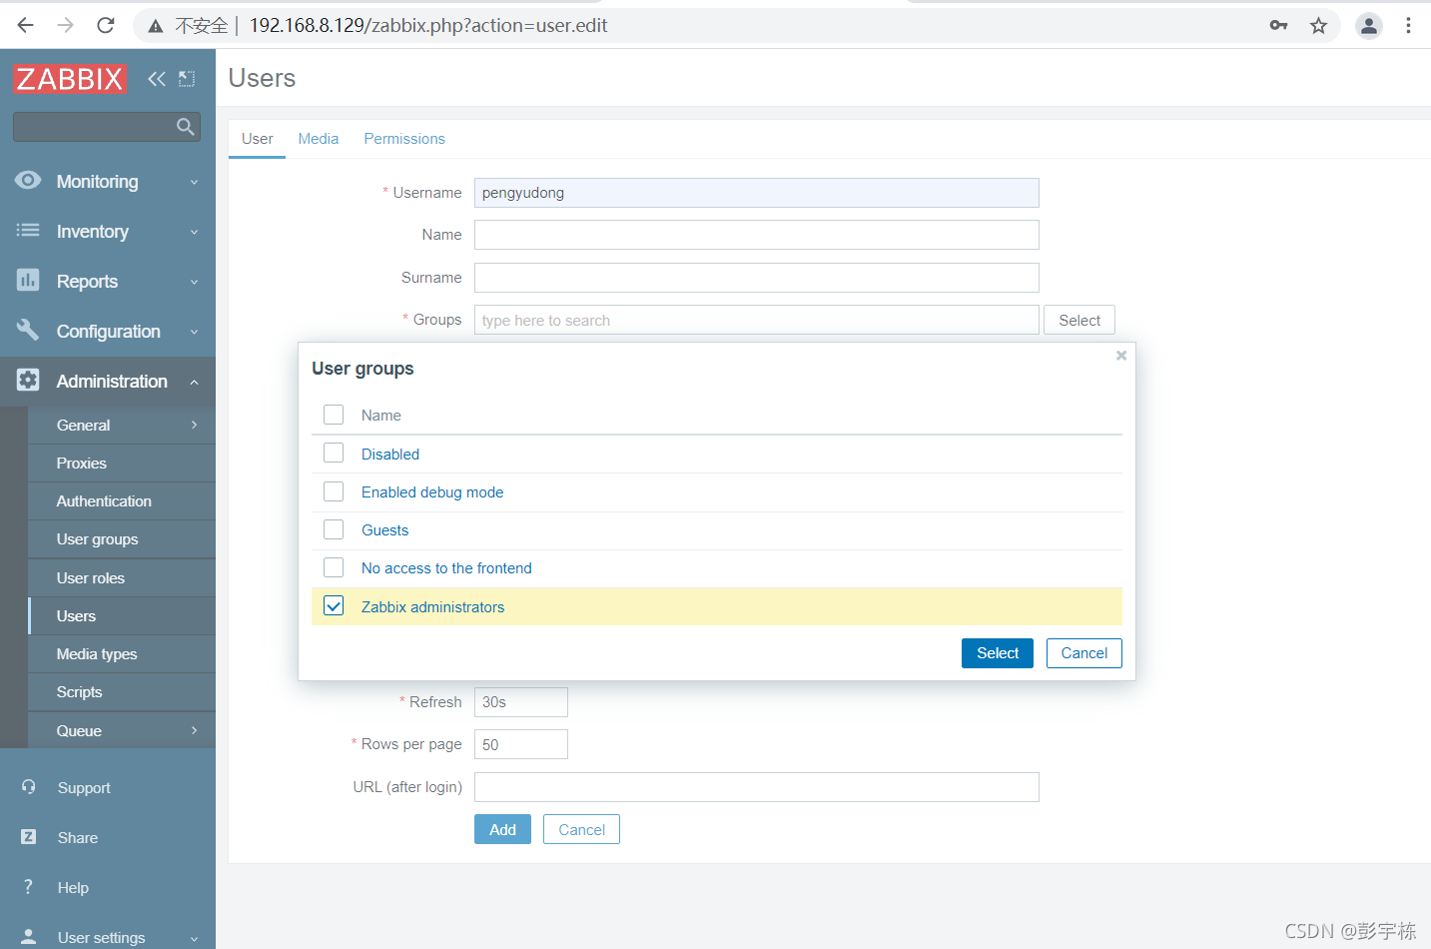This screenshot has width=1431, height=949.
Task: Click the browser forward arrow
Action: 66,25
